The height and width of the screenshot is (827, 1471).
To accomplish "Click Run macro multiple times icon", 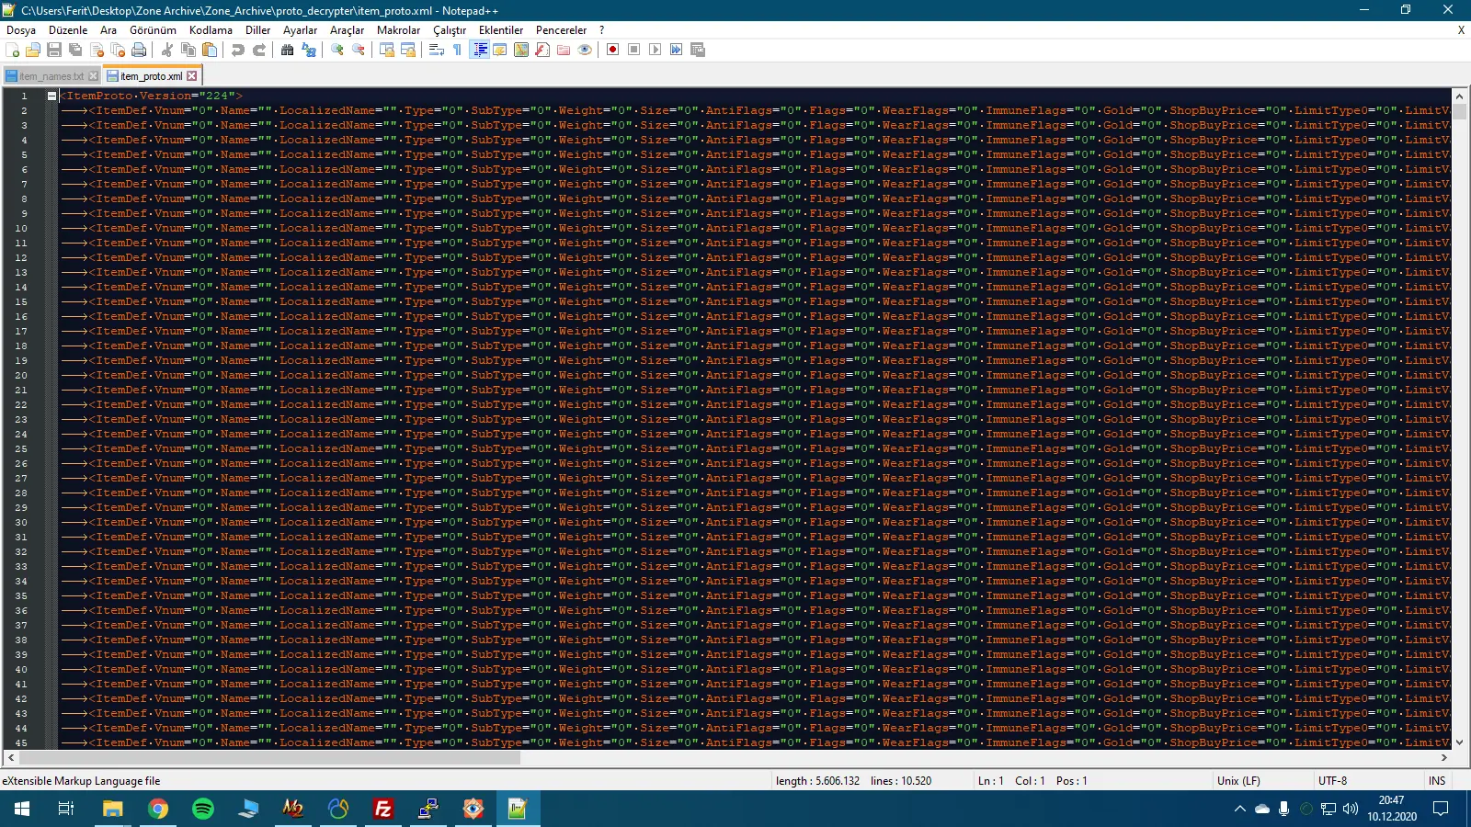I will pos(677,50).
